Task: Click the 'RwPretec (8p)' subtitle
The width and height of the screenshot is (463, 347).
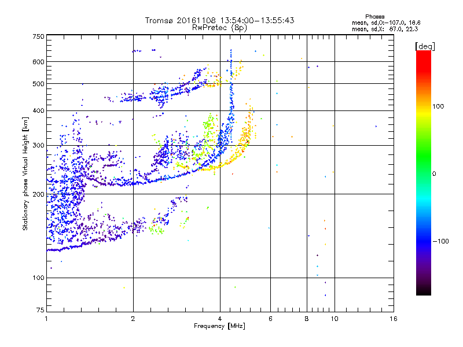Action: click(x=219, y=28)
